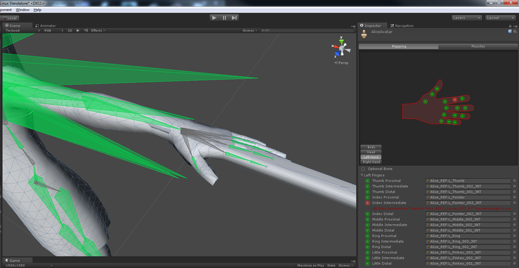Open object picker for Index Proximal
The image size is (519, 268).
click(514, 197)
